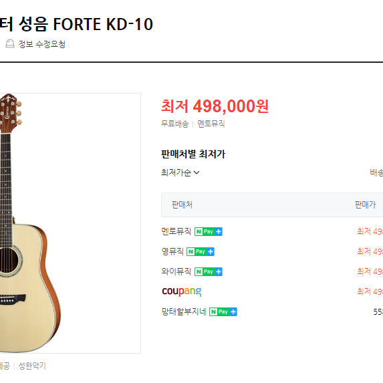This screenshot has width=383, height=383.
Task: Click the NPay badge next to 와이뮤직
Action: point(209,271)
